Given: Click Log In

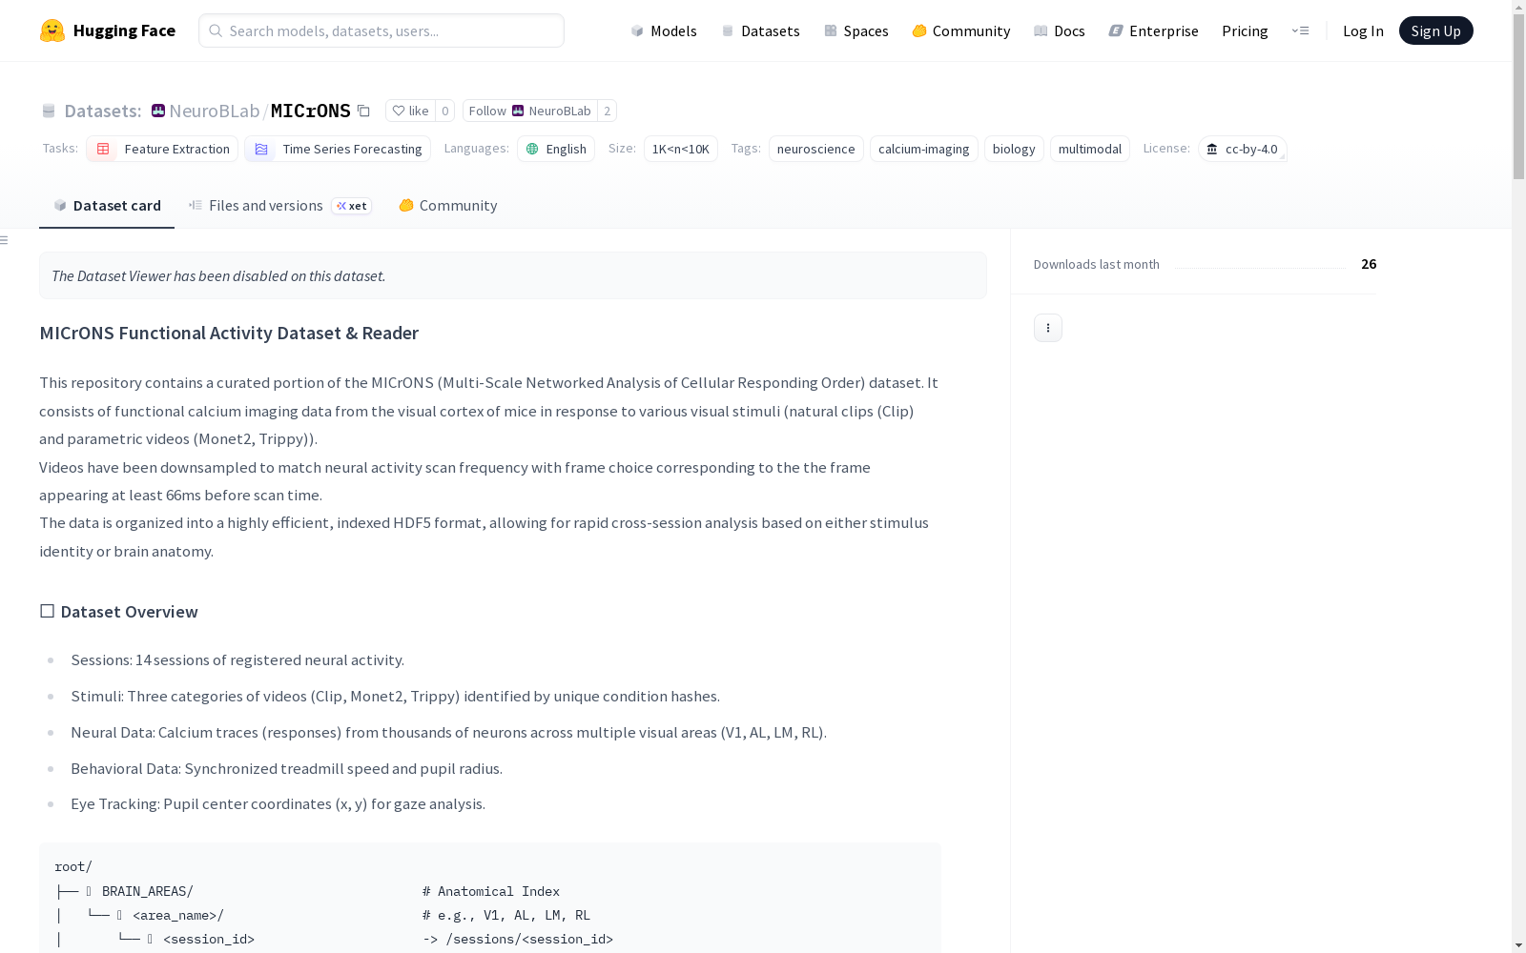Looking at the screenshot, I should click(1363, 30).
